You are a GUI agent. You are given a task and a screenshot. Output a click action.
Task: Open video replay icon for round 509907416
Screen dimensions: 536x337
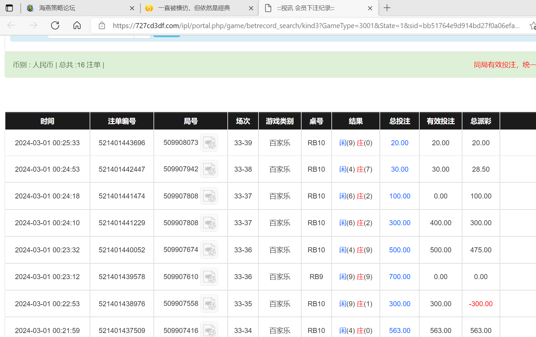(x=209, y=330)
